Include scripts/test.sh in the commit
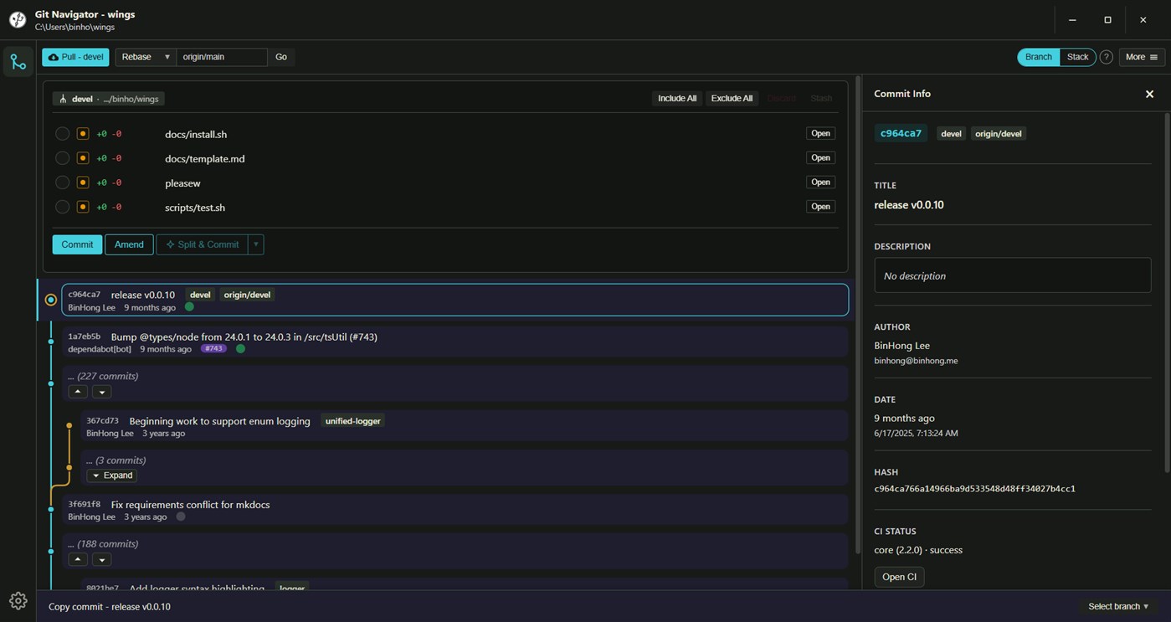This screenshot has height=622, width=1171. point(62,207)
